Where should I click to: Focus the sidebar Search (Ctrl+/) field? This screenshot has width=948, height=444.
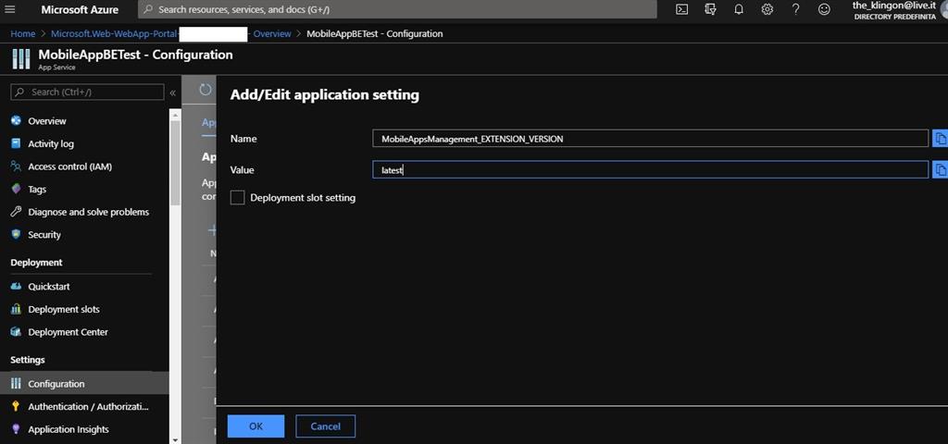tap(88, 92)
